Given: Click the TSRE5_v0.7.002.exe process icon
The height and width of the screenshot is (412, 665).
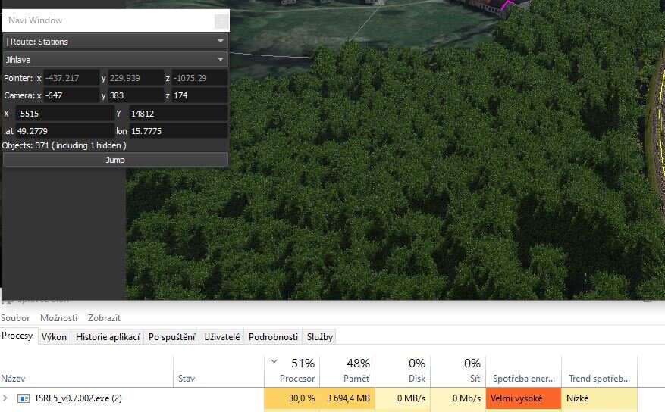Looking at the screenshot, I should pyautogui.click(x=23, y=398).
